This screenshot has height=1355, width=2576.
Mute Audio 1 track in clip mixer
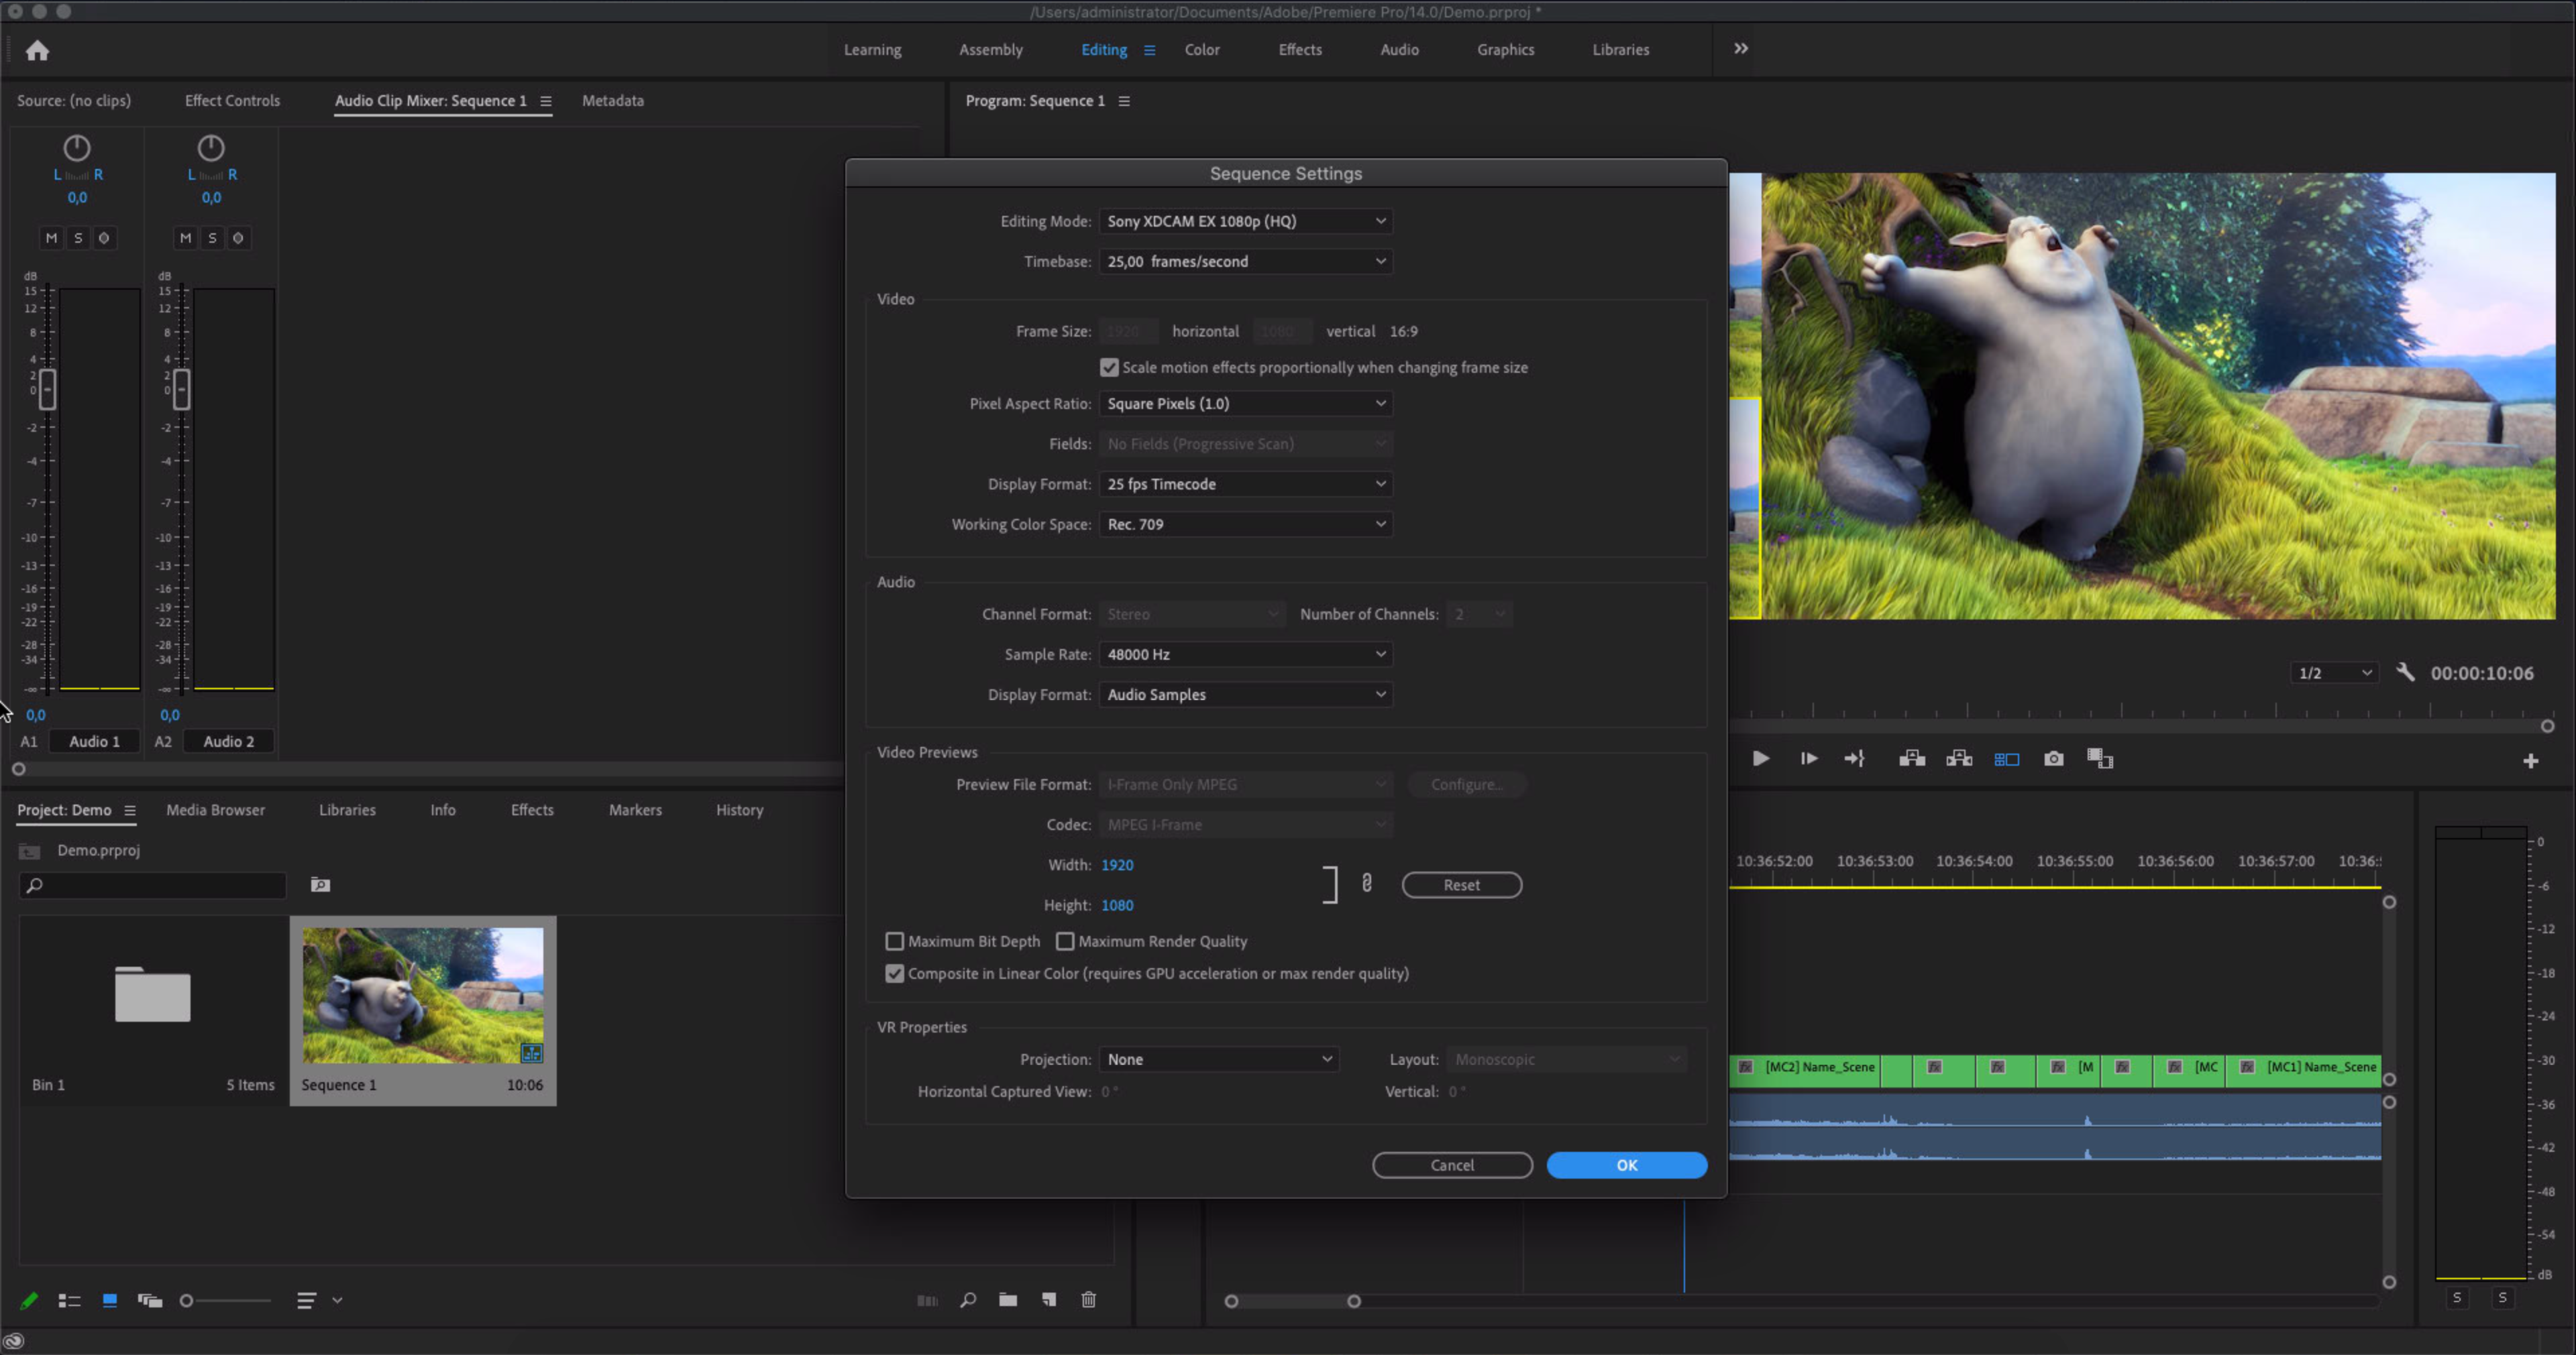pyautogui.click(x=51, y=238)
